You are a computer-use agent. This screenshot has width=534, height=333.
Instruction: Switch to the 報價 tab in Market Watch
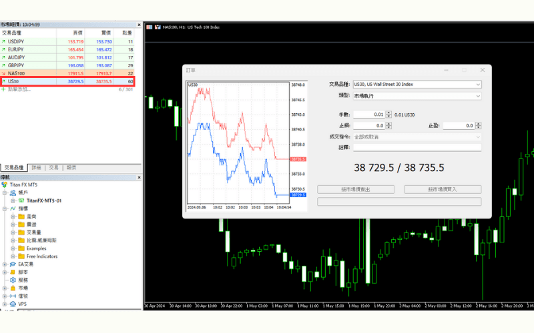pyautogui.click(x=71, y=168)
